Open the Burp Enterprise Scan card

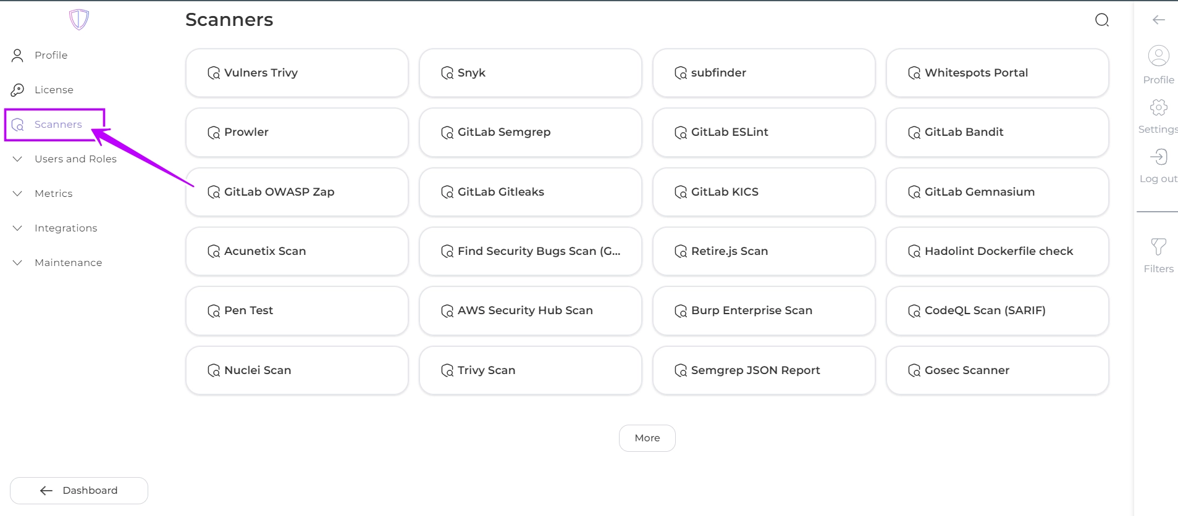tap(764, 310)
